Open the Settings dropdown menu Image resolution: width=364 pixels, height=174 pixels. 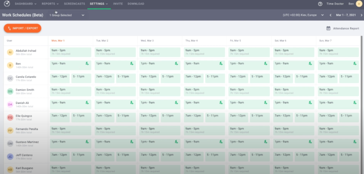pos(99,4)
